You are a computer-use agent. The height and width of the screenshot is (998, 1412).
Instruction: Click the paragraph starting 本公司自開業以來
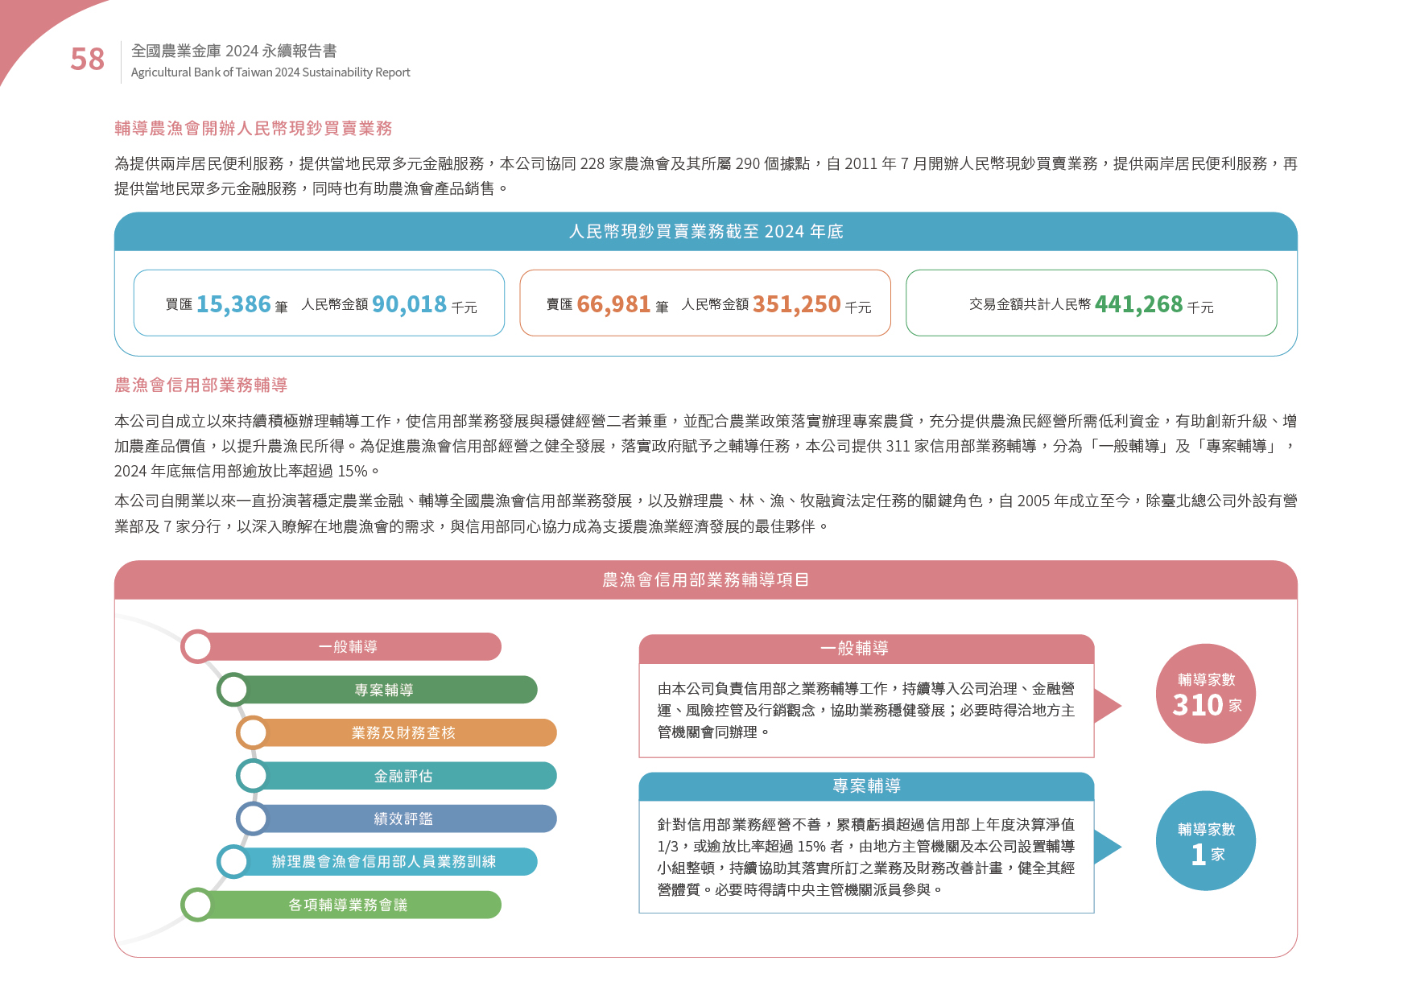pos(706,513)
